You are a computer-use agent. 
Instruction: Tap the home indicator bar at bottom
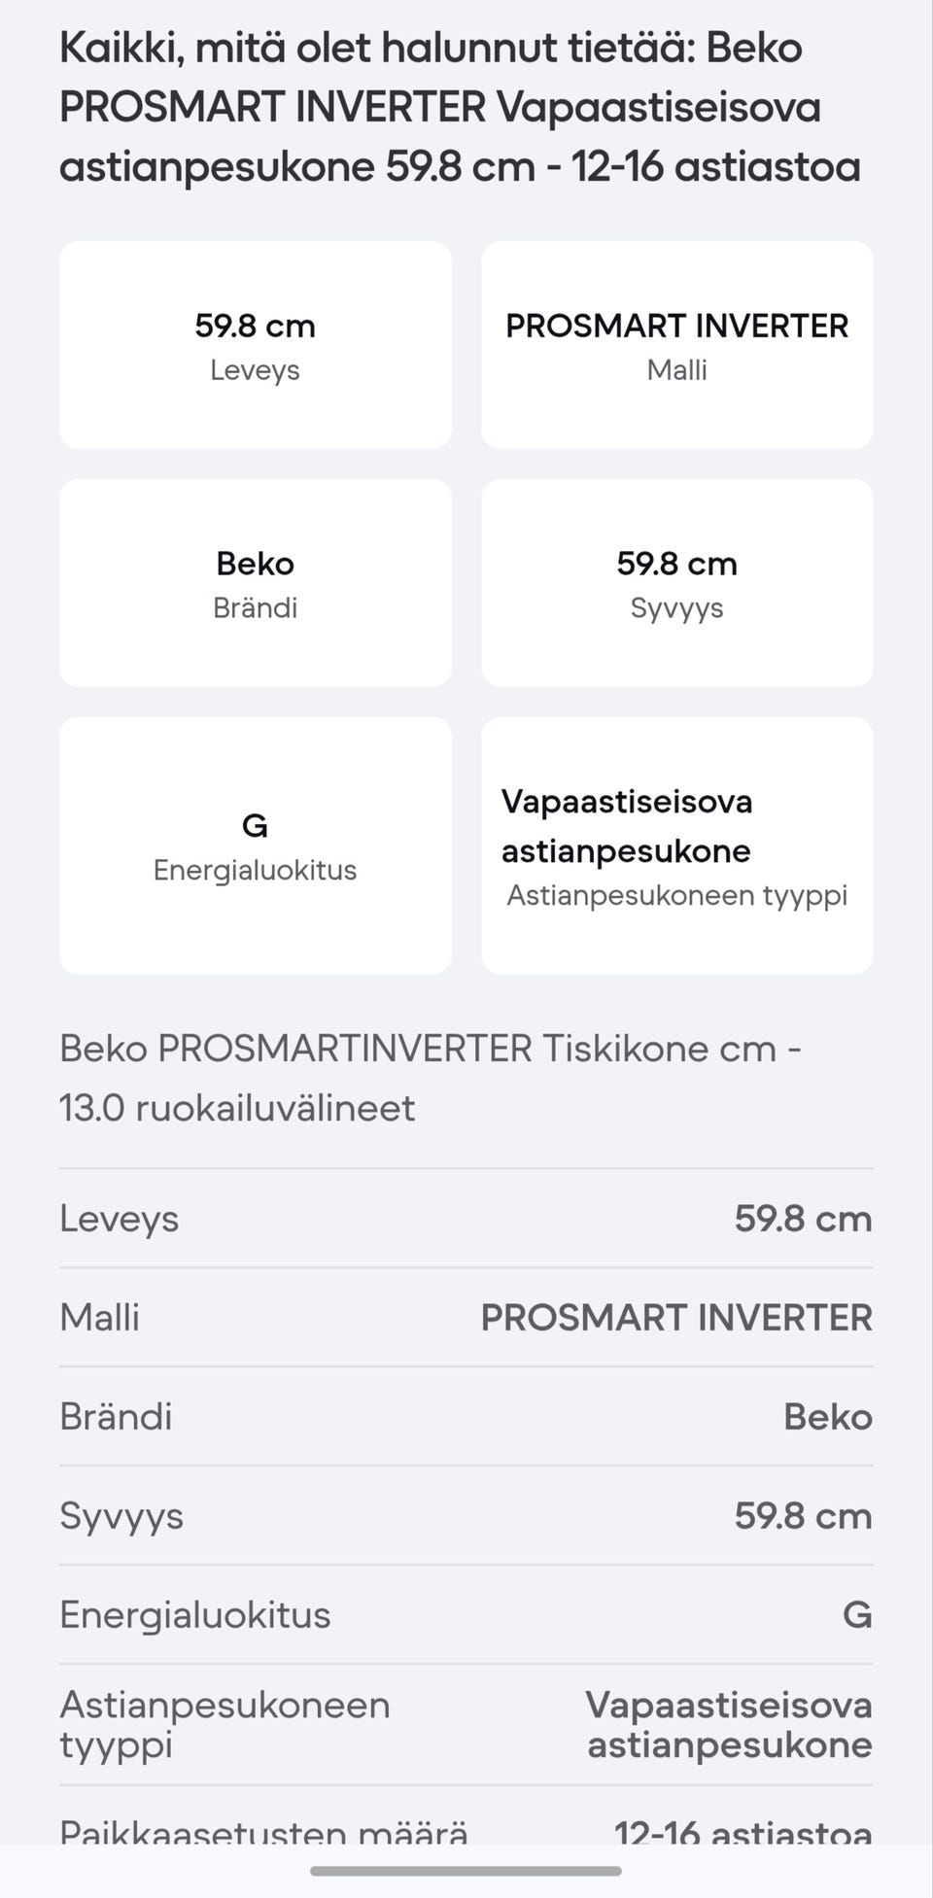(x=466, y=1871)
